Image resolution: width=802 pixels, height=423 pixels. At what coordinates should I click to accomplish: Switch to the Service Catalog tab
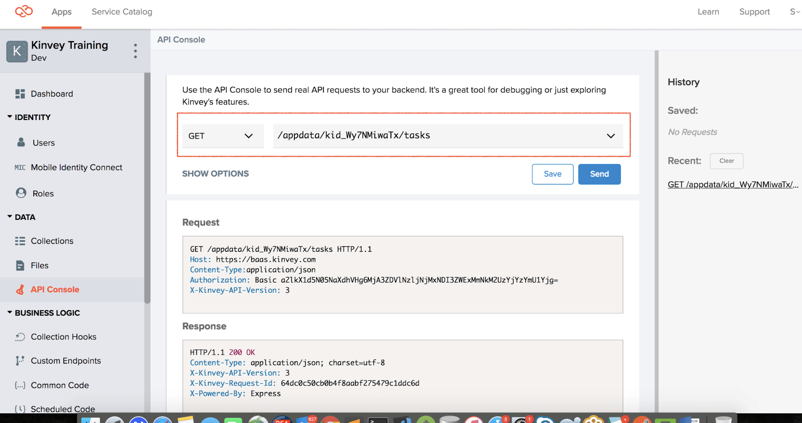[x=122, y=12]
